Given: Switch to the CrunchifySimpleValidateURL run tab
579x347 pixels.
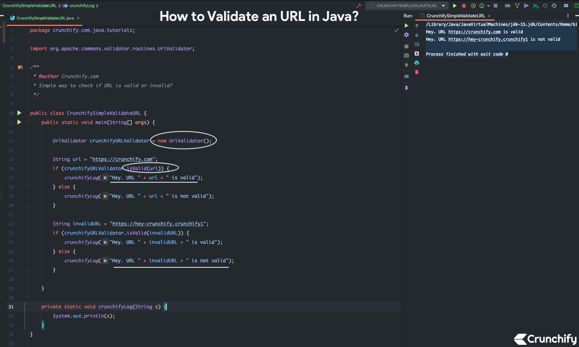Looking at the screenshot, I should [x=455, y=16].
